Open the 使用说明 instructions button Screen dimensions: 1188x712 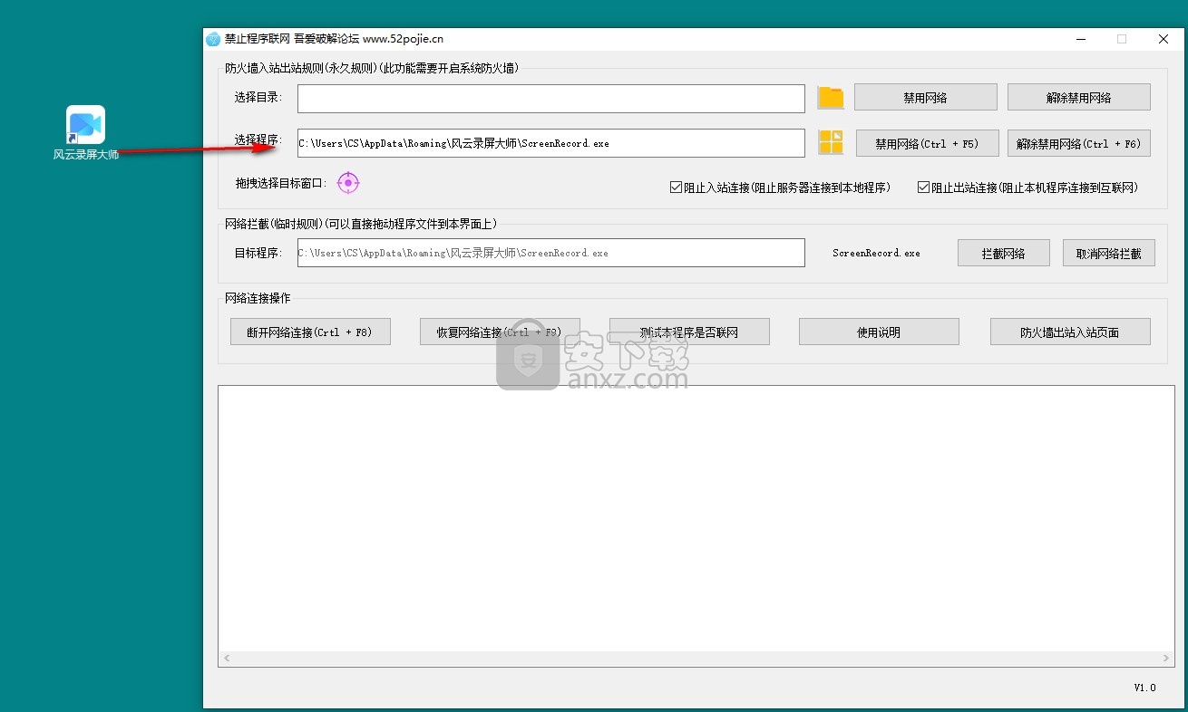pos(879,332)
